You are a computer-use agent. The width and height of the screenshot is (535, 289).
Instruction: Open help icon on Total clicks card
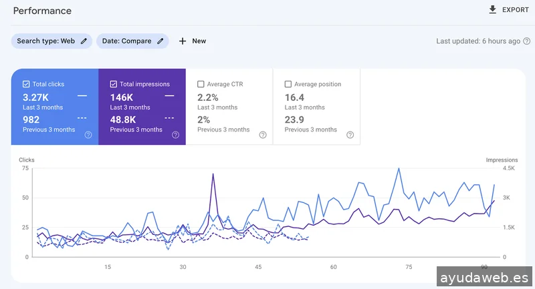(x=88, y=135)
